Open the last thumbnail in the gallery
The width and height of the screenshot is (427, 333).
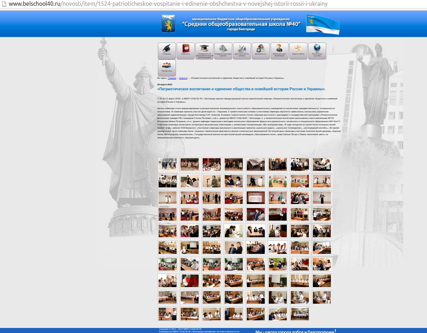(300, 314)
